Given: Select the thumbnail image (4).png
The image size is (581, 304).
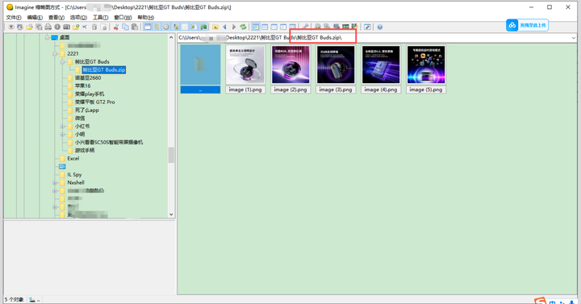Looking at the screenshot, I should pos(381,69).
